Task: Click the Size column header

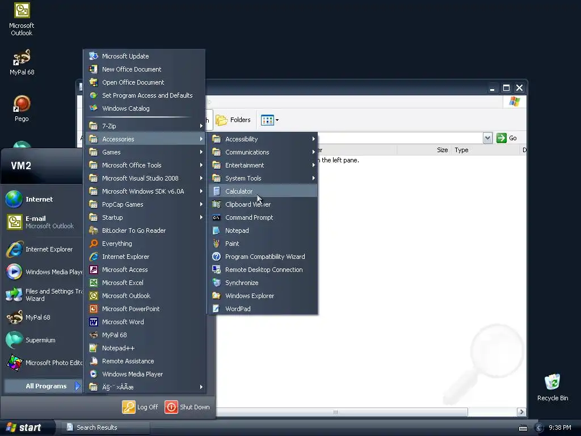Action: coord(424,150)
